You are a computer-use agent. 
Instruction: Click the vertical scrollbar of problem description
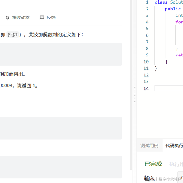click(131, 85)
